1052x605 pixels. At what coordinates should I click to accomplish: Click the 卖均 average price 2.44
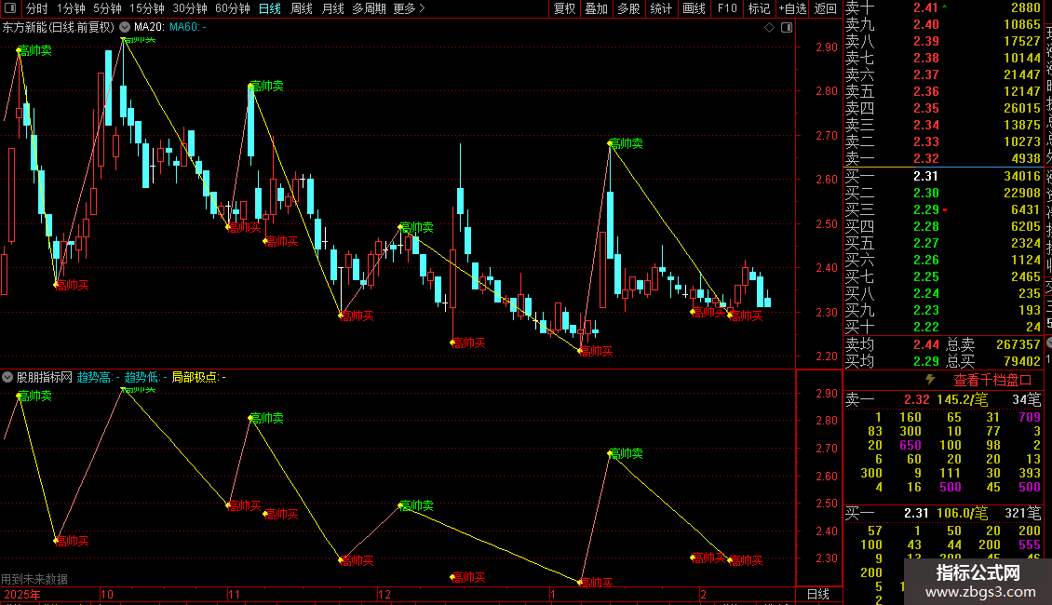point(926,344)
